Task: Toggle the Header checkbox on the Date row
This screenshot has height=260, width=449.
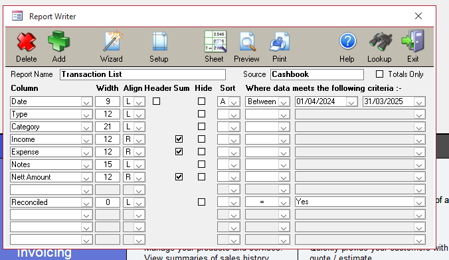Action: (156, 101)
